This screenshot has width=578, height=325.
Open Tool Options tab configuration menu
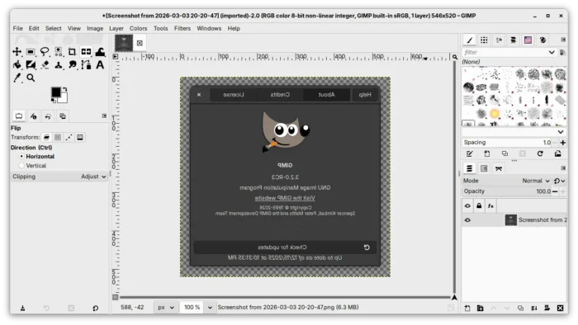[x=104, y=116]
